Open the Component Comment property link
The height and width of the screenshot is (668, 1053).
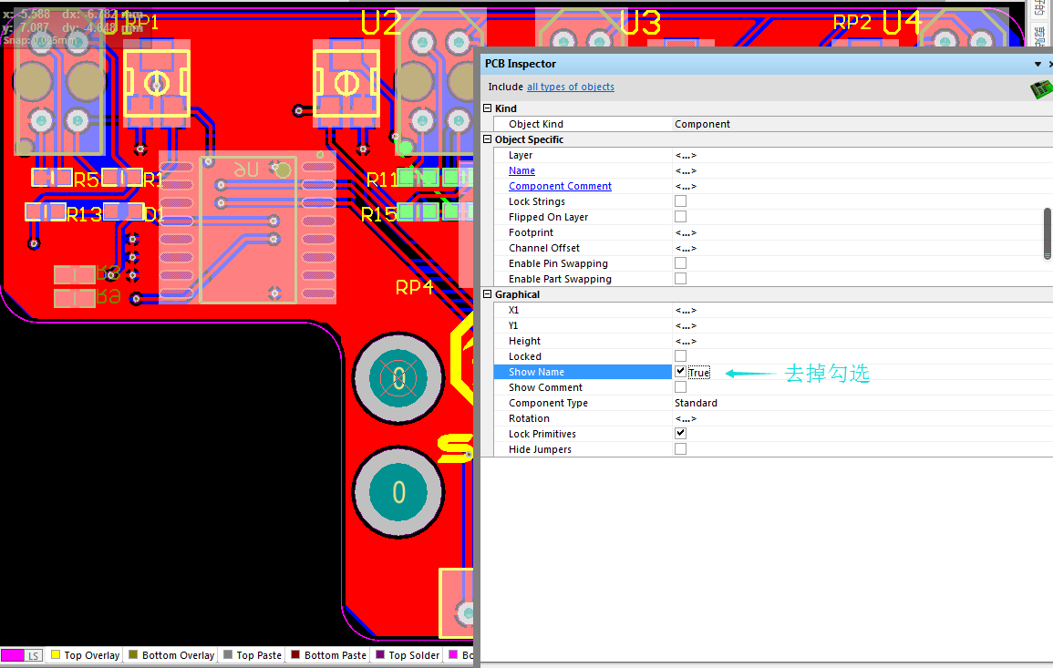coord(560,186)
